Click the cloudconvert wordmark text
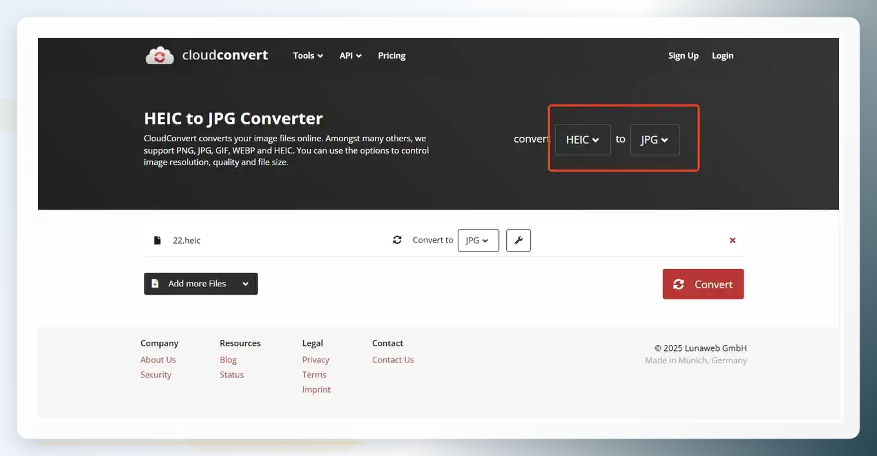Image resolution: width=877 pixels, height=456 pixels. (x=225, y=55)
